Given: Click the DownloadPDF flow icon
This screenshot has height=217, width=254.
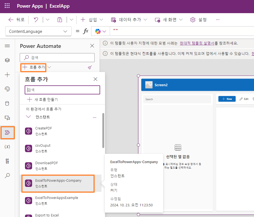Looking at the screenshot, I should [29, 166].
